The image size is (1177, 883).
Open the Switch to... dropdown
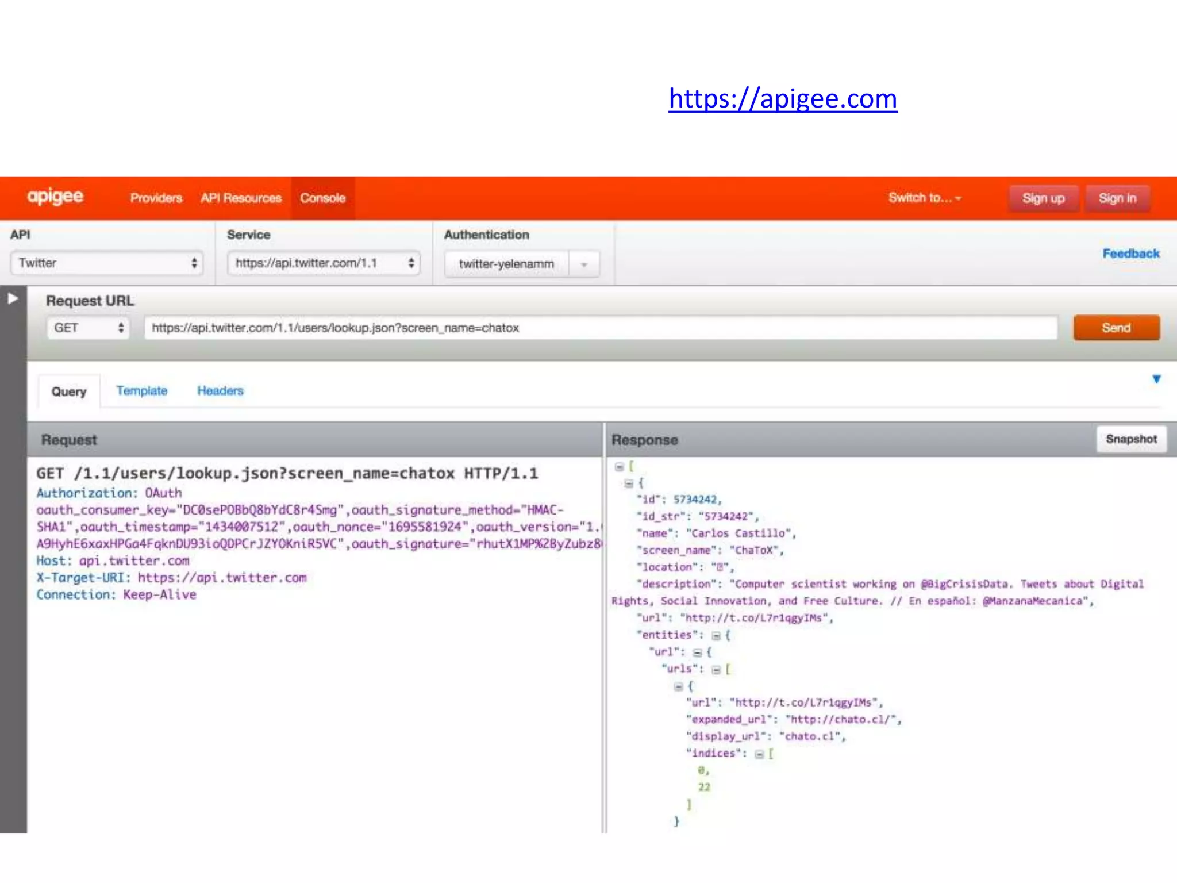[x=924, y=198]
